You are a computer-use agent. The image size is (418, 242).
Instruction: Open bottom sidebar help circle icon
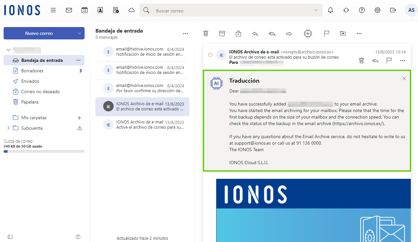click(x=78, y=237)
